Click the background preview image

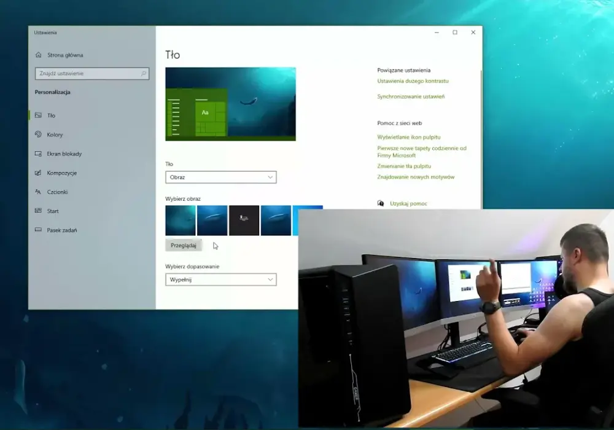(231, 104)
